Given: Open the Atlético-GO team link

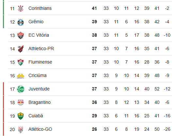Looking at the screenshot, I should (40, 129).
